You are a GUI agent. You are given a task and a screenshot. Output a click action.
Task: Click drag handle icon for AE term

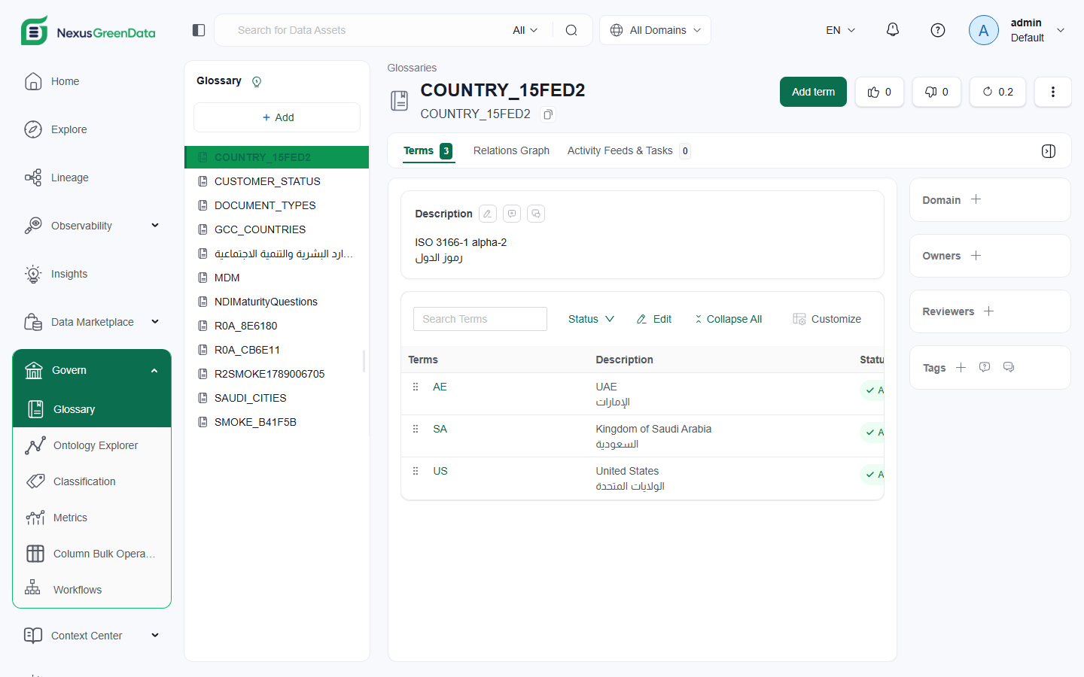[416, 387]
